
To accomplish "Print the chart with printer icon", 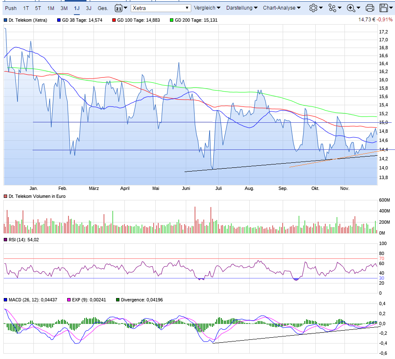I will [370, 8].
